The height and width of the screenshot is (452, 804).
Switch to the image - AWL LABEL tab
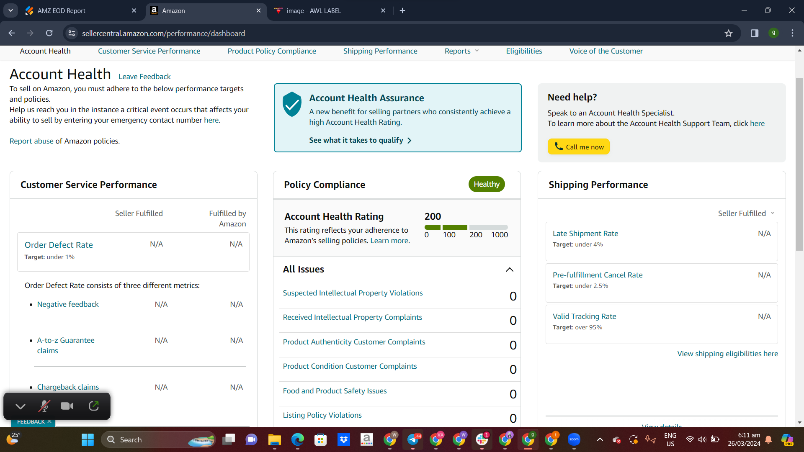[x=329, y=10]
